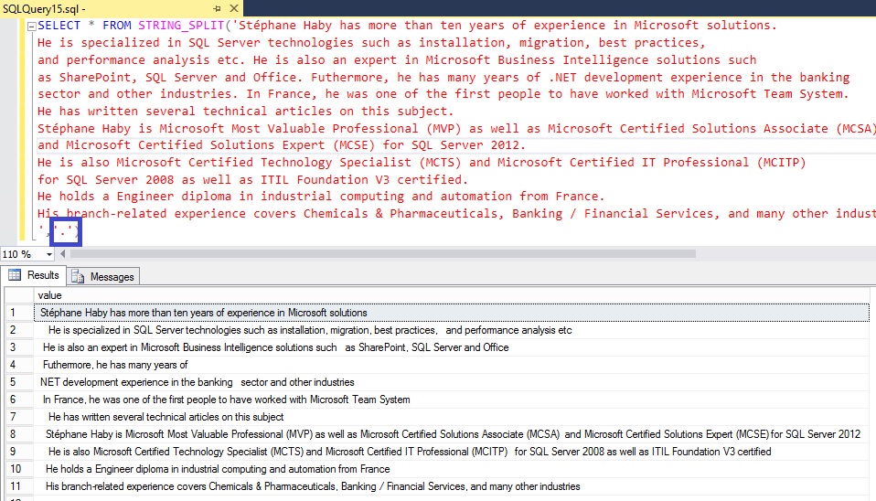Switch to the Messages tab
This screenshot has width=876, height=501.
[103, 277]
